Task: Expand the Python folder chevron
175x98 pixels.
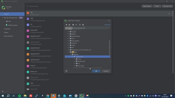Action: point(68,34)
